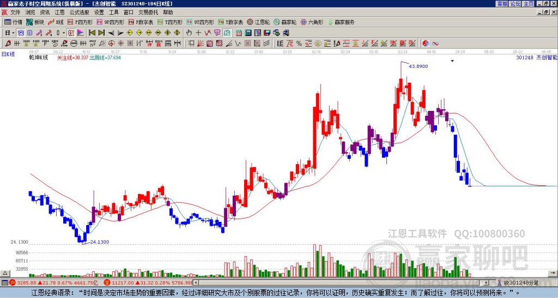
Task: Select the hand pan tool
Action: 189,33
